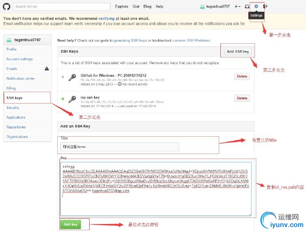The width and height of the screenshot is (306, 232).
Task: Click the sign out icon
Action: click(265, 7)
